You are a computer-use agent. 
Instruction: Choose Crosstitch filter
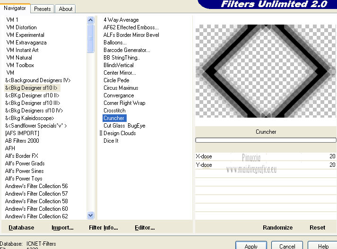pyautogui.click(x=114, y=111)
